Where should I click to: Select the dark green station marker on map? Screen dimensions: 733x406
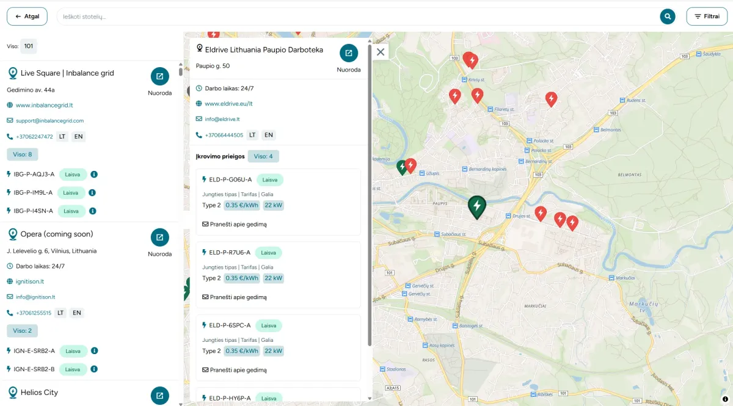[476, 206]
